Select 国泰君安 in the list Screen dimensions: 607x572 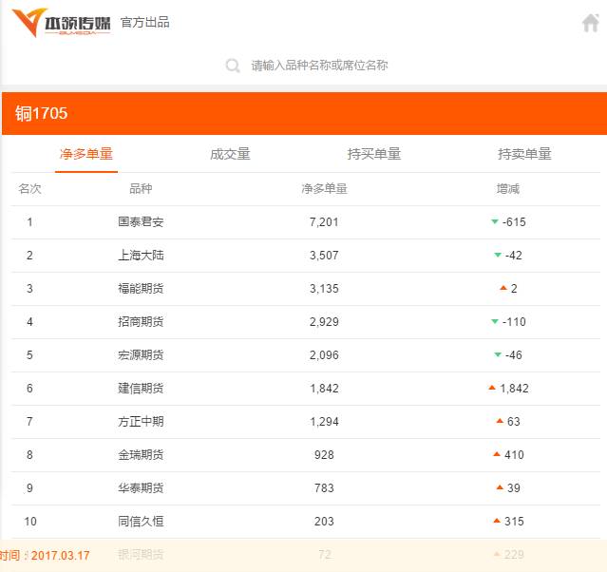[x=141, y=222]
